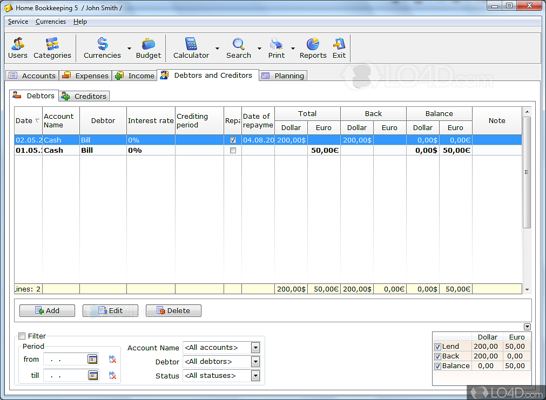
Task: Click the Delete button
Action: click(x=173, y=310)
